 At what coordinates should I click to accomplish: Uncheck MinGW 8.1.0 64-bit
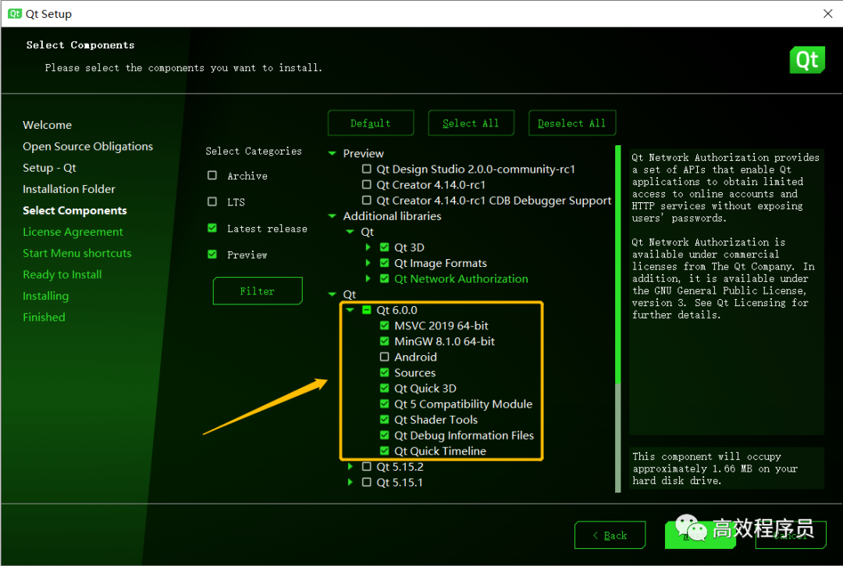click(384, 341)
